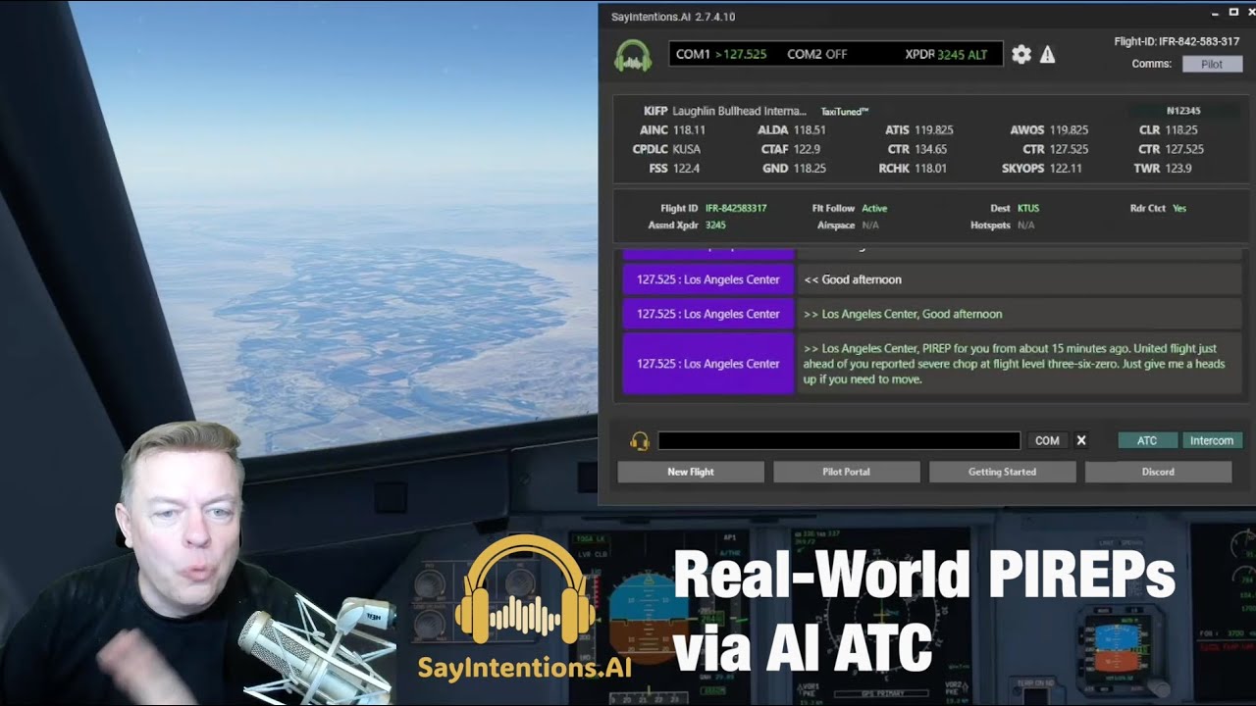Viewport: 1256px width, 706px height.
Task: Select CTR 134.65 frequency
Action: [917, 149]
